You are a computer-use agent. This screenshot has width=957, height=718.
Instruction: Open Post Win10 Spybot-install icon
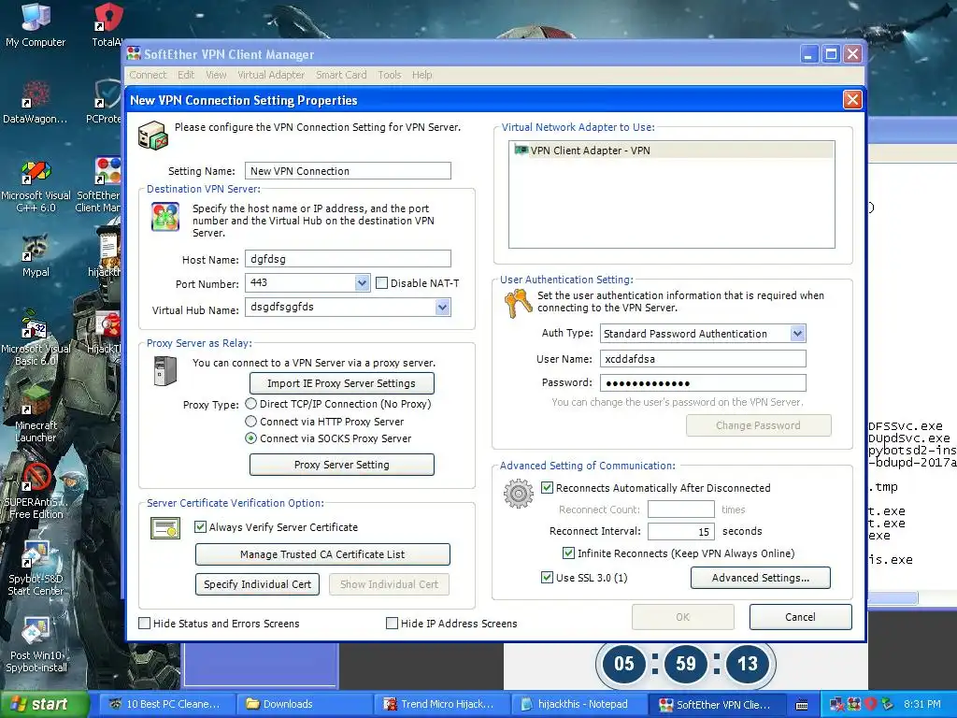36,645
